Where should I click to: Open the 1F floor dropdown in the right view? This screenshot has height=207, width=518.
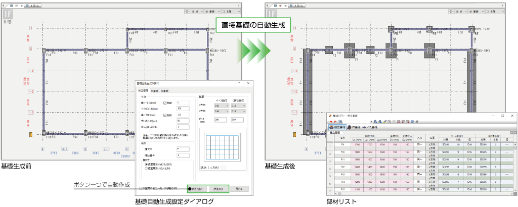pyautogui.click(x=460, y=12)
